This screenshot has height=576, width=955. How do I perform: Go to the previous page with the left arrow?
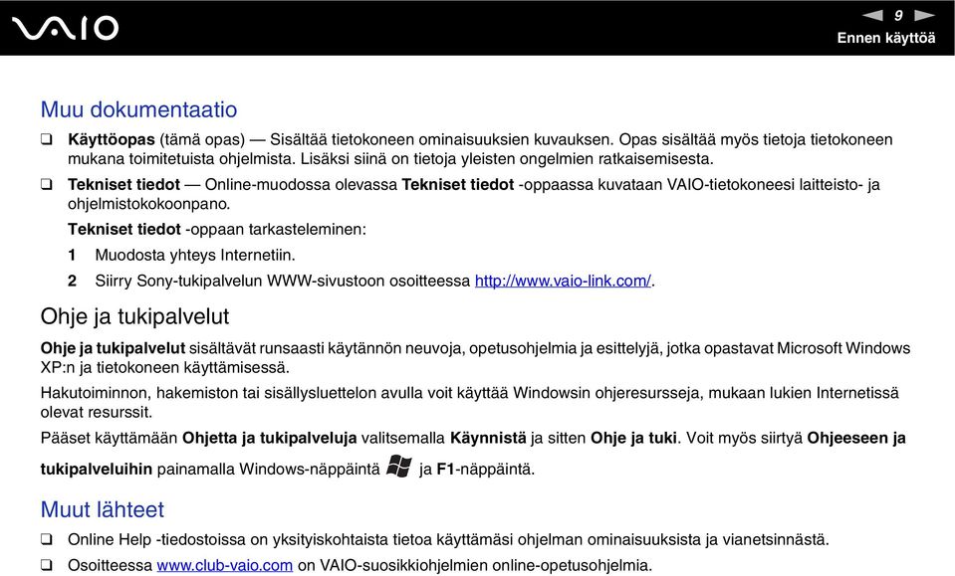tap(872, 15)
